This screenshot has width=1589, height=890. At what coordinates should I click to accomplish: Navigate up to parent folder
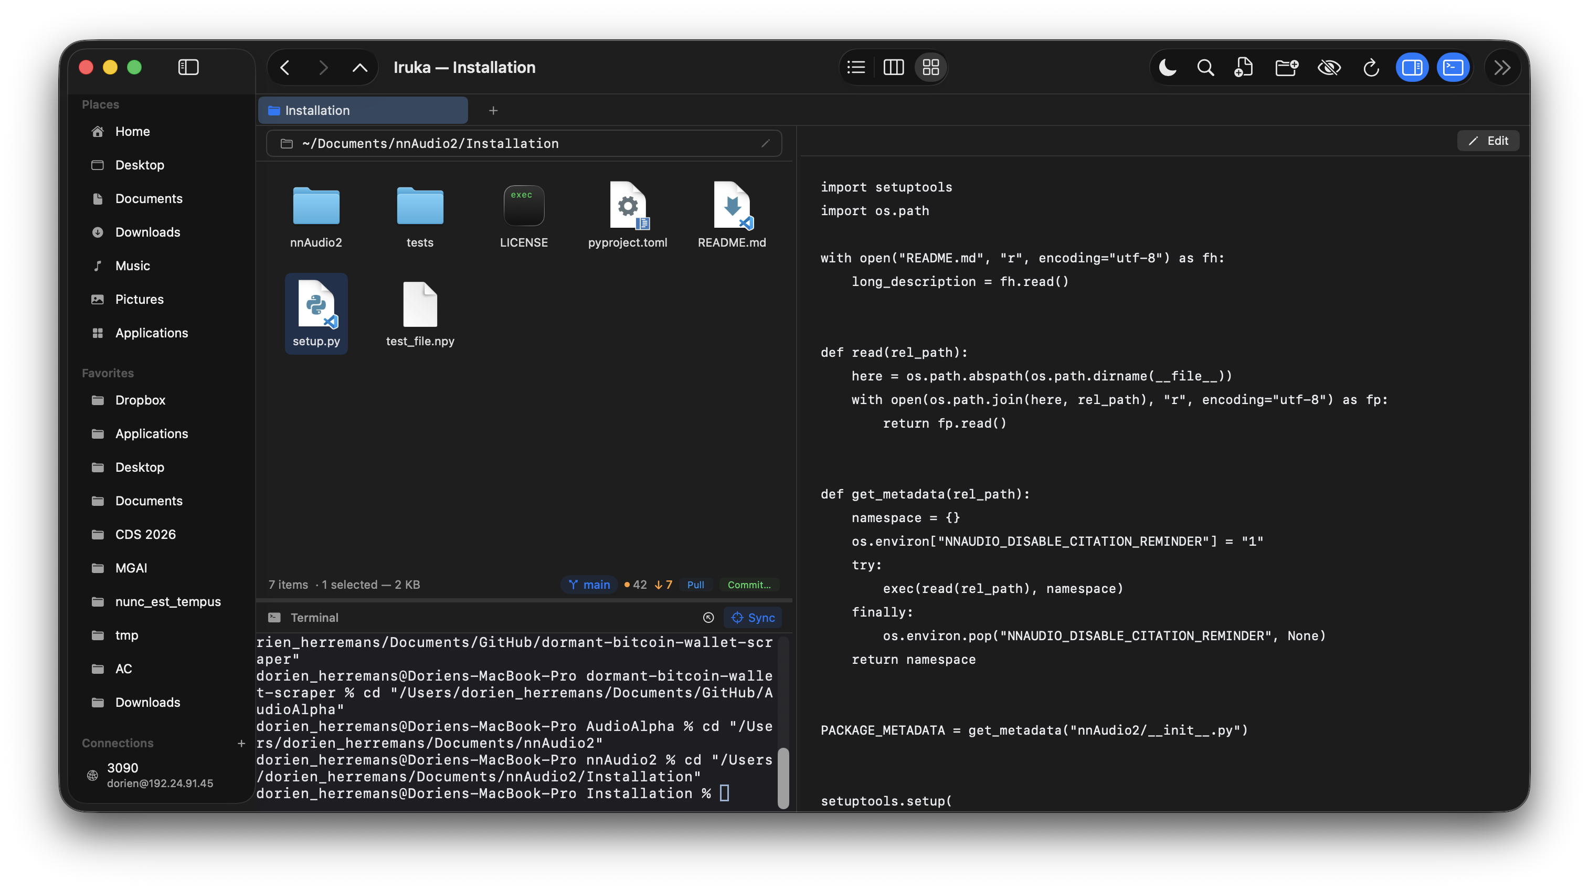click(359, 67)
